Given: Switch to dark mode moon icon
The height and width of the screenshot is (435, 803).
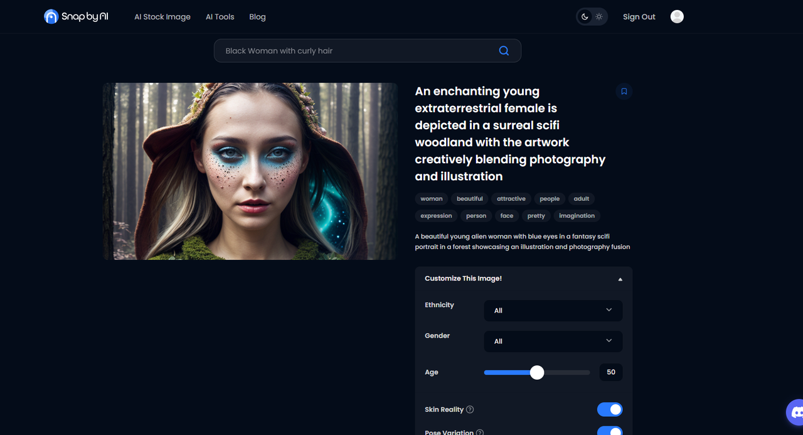Looking at the screenshot, I should (x=585, y=17).
